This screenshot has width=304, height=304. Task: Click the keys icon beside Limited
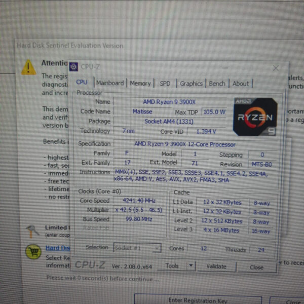pyautogui.click(x=32, y=231)
